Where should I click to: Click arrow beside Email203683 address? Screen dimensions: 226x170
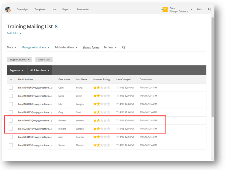(x=51, y=146)
